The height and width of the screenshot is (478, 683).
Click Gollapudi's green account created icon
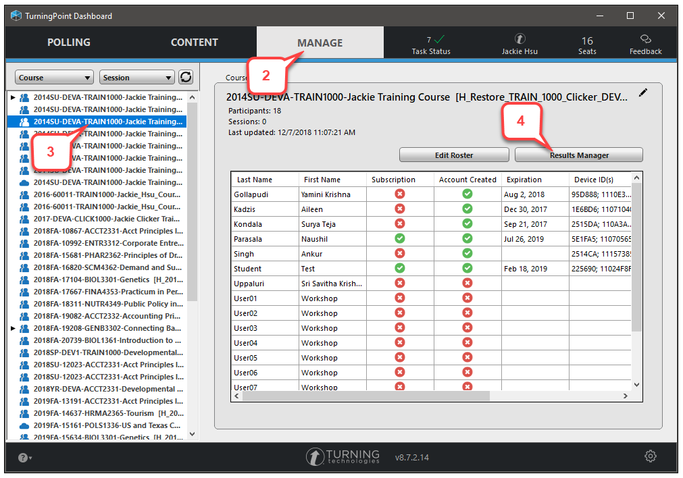tap(467, 194)
